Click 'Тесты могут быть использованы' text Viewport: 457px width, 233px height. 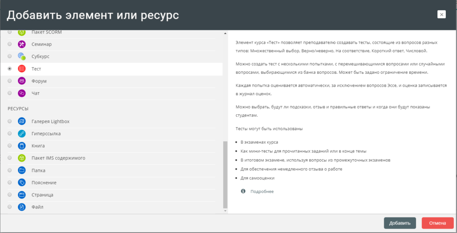tap(269, 128)
